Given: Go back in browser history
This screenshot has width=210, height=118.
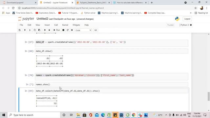Looking at the screenshot, I should (3, 8).
